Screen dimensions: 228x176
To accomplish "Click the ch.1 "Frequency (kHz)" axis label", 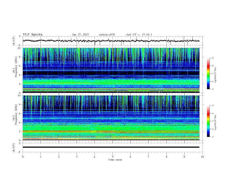I will (x=16, y=67).
